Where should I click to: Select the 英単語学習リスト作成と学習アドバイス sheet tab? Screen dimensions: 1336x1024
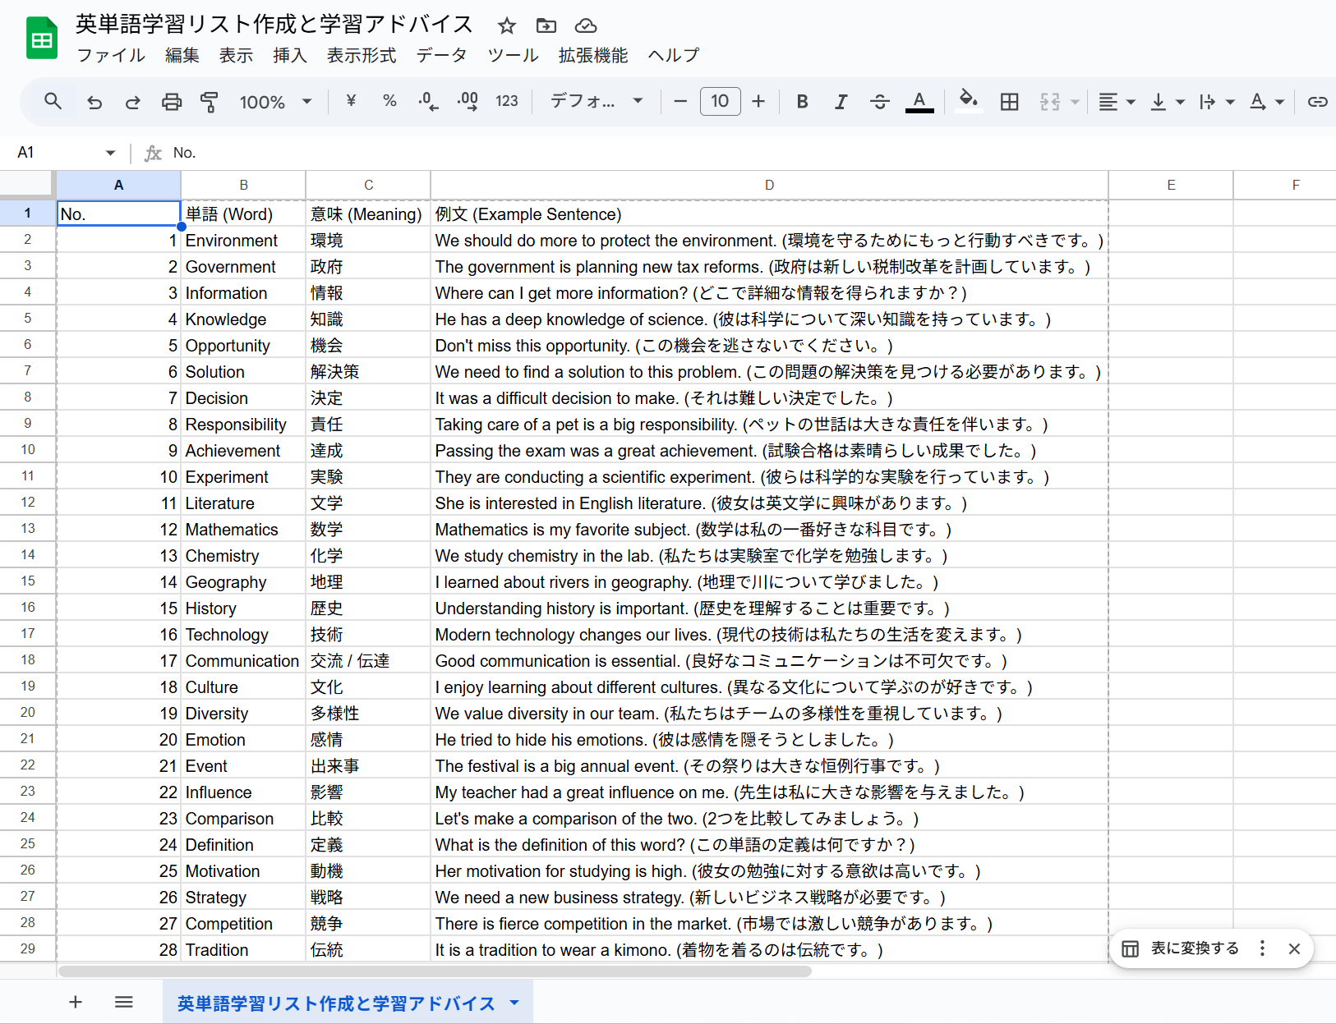337,1003
